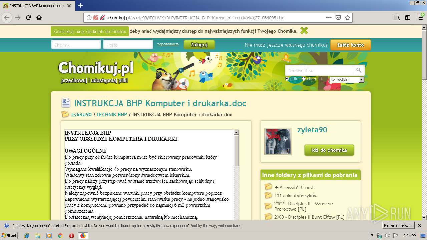The width and height of the screenshot is (427, 240).
Task: Close the Firefox refresh notification bar
Action: click(x=420, y=226)
